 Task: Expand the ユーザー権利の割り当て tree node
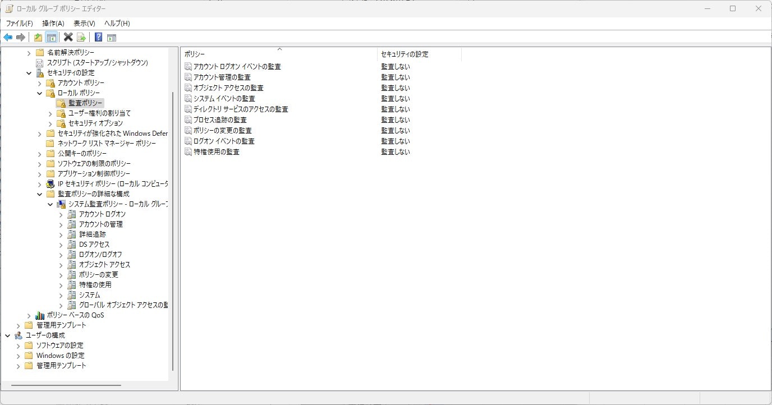50,113
